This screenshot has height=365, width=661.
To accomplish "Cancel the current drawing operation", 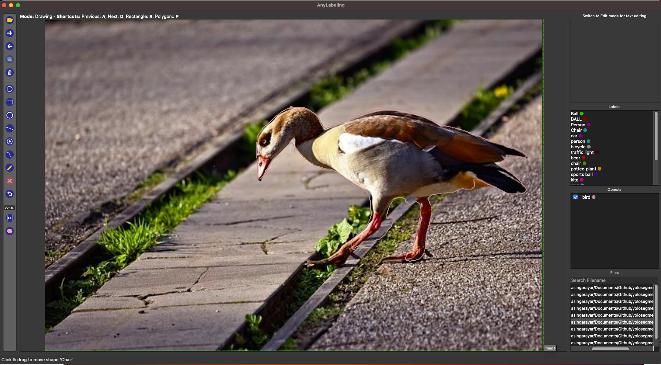I will 9,180.
